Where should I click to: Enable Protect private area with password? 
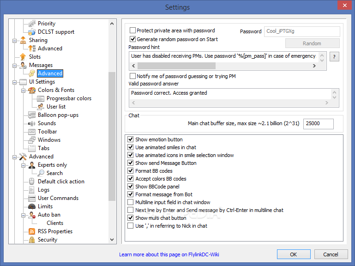click(x=132, y=30)
